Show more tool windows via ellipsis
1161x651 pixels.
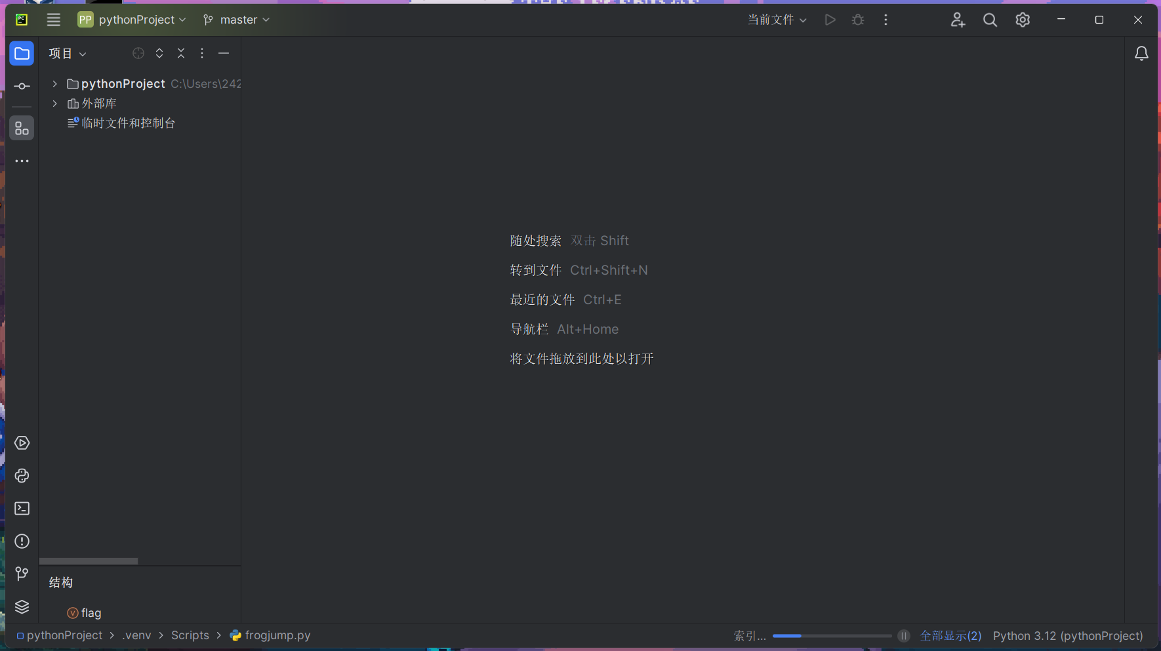click(x=22, y=161)
